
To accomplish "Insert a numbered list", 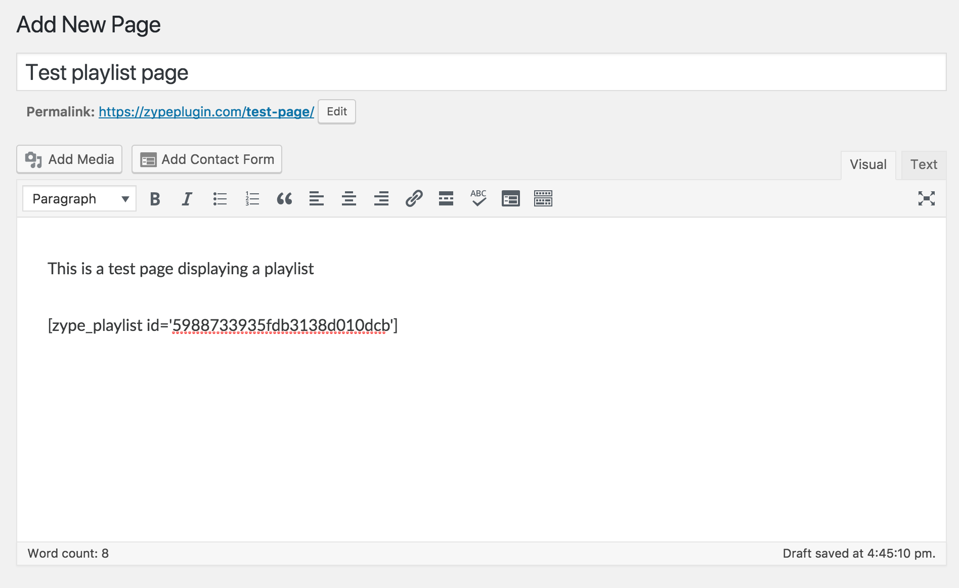I will coord(252,199).
